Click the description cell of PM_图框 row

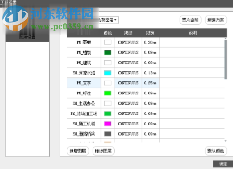192,42
